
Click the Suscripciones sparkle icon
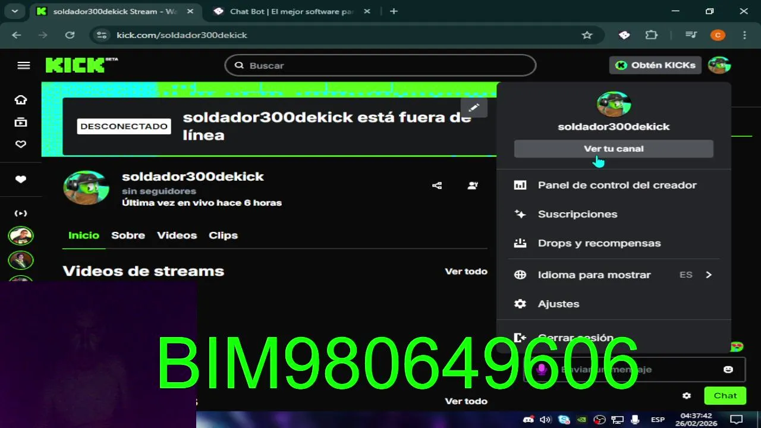pos(520,214)
